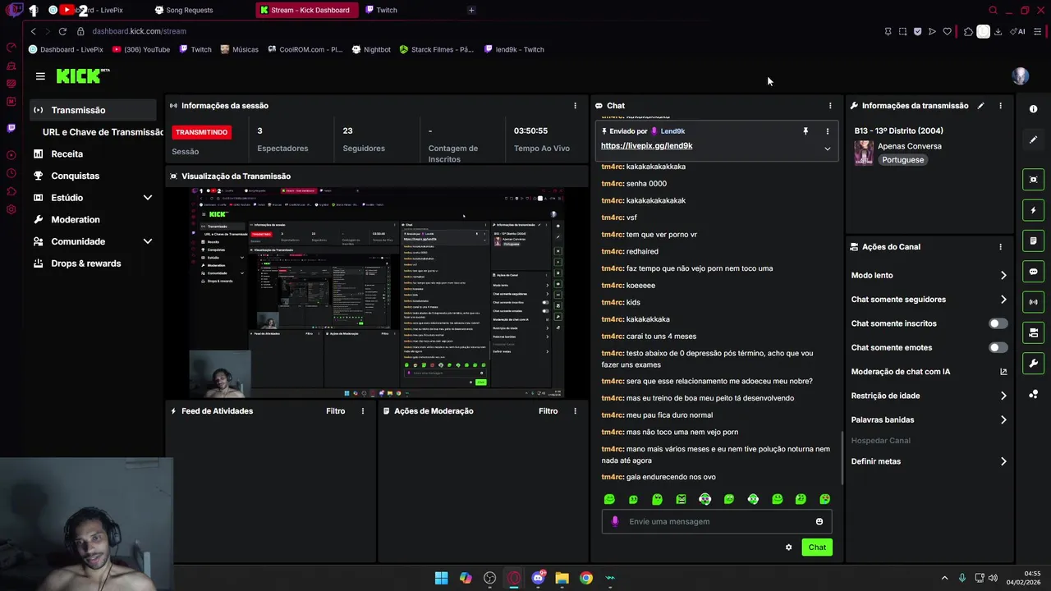Edit stream info via the pencil icon
The width and height of the screenshot is (1051, 591).
pos(980,106)
